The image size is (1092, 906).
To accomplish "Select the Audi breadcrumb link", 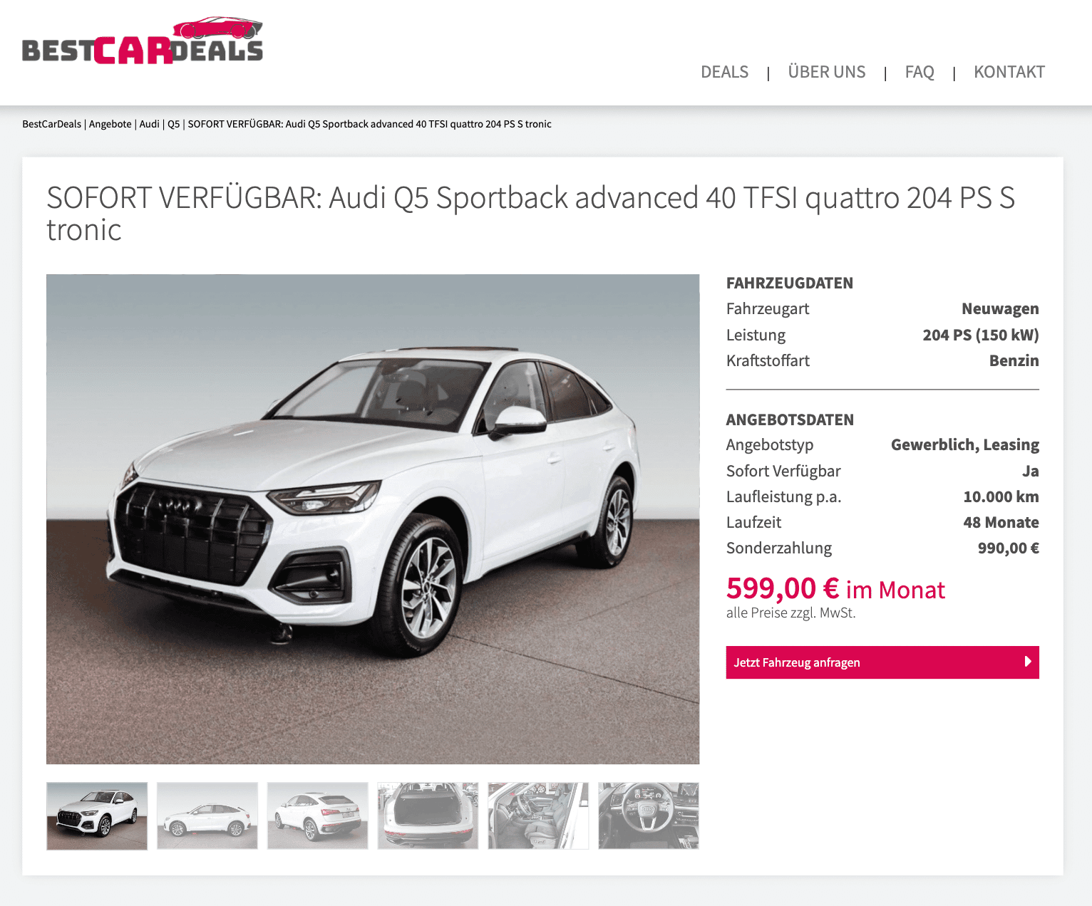I will (x=149, y=124).
